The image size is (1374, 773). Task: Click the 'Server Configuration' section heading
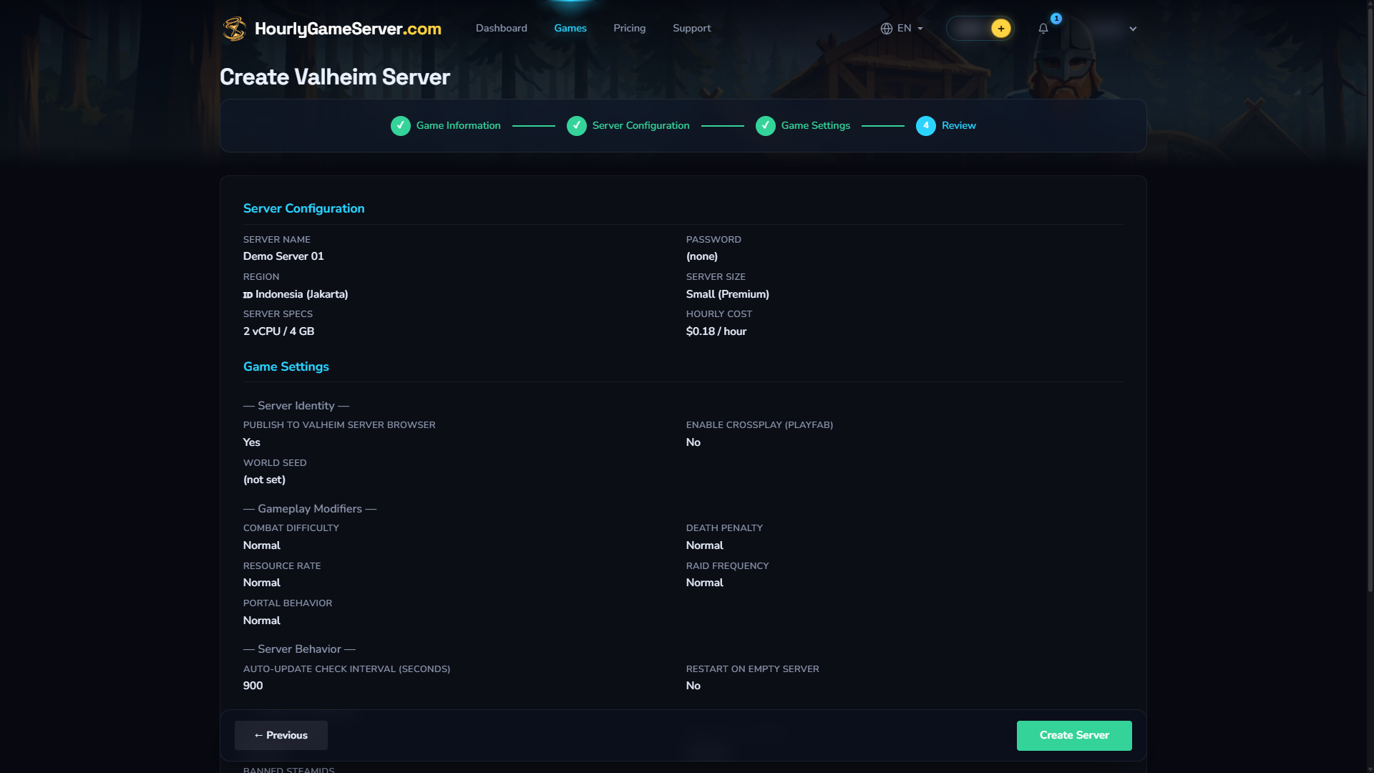[x=304, y=208]
